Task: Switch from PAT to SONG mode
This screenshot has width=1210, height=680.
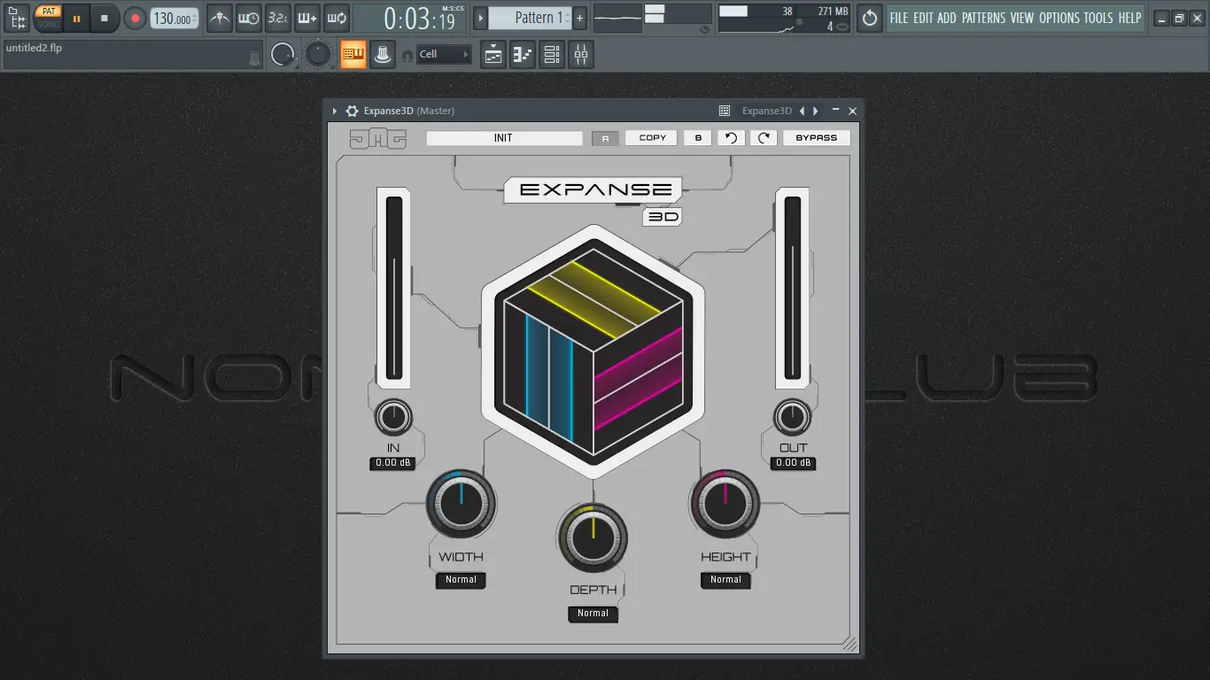Action: [49, 22]
